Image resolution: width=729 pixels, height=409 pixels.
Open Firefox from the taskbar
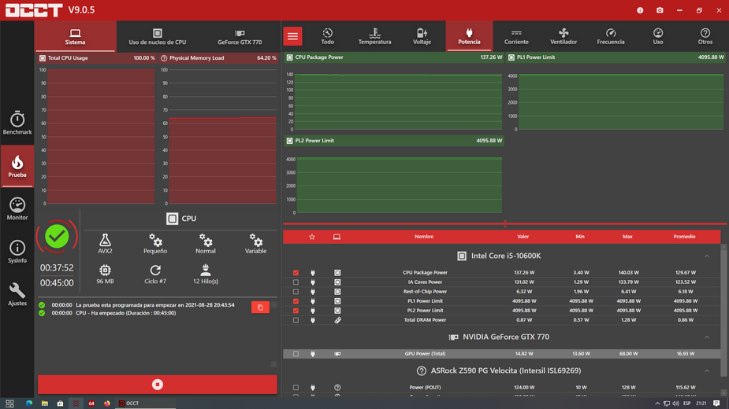click(107, 403)
